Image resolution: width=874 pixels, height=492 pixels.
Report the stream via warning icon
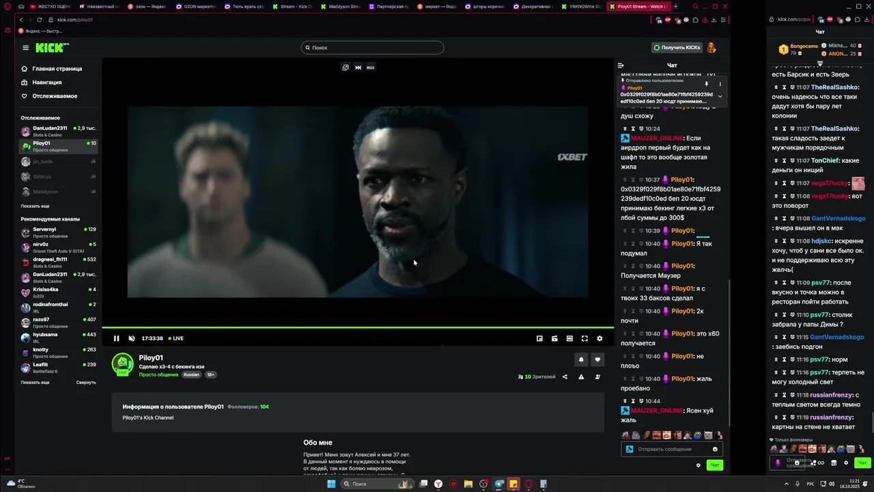tap(581, 377)
